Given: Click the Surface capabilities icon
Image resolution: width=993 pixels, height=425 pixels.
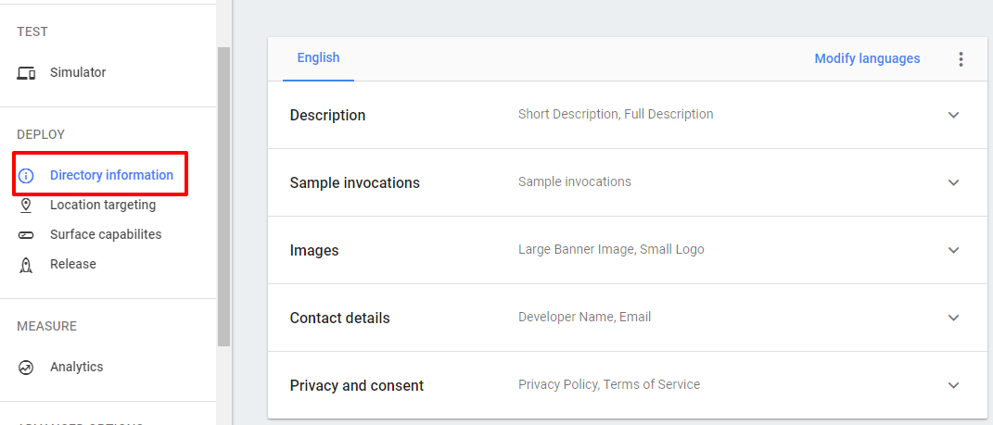Looking at the screenshot, I should pos(26,235).
